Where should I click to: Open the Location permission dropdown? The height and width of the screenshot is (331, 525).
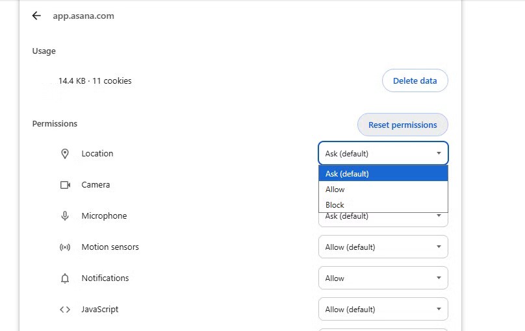click(383, 154)
